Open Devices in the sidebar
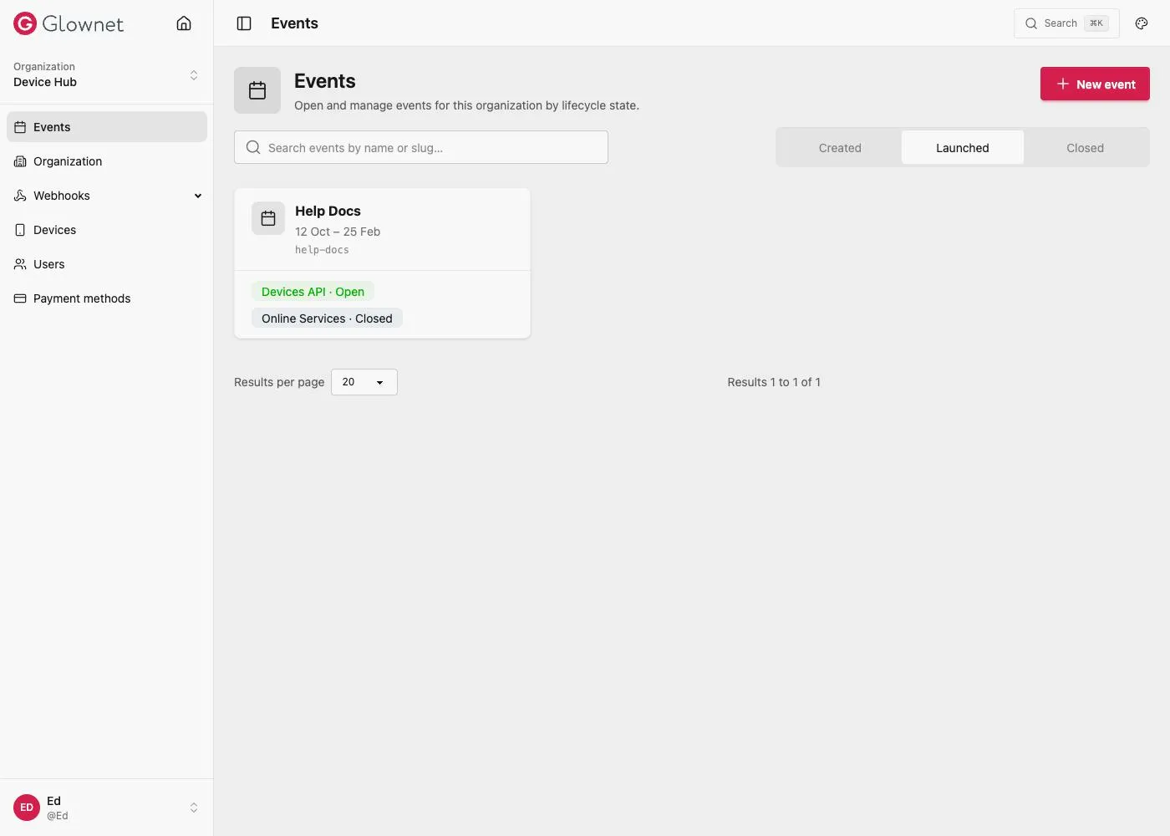1170x836 pixels. (x=107, y=230)
